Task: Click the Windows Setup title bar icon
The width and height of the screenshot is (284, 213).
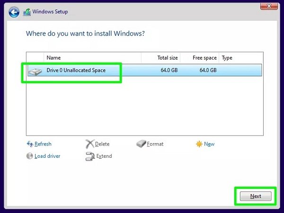Action: pos(27,12)
